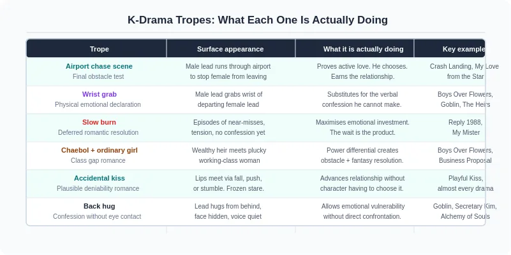Click 'Physical emotional declaration' subtitle

point(98,104)
